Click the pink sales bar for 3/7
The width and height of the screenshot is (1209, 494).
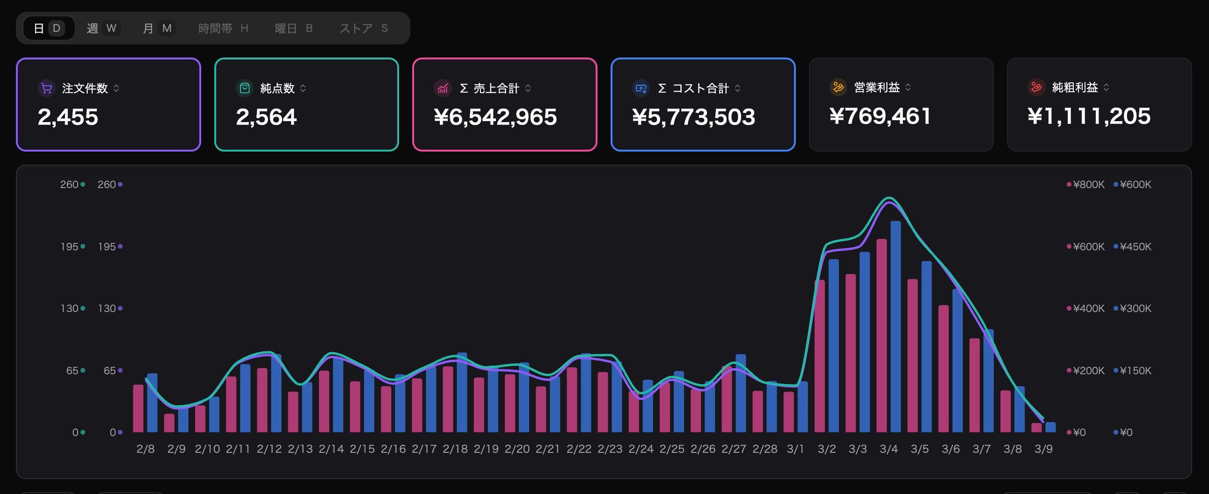point(974,385)
